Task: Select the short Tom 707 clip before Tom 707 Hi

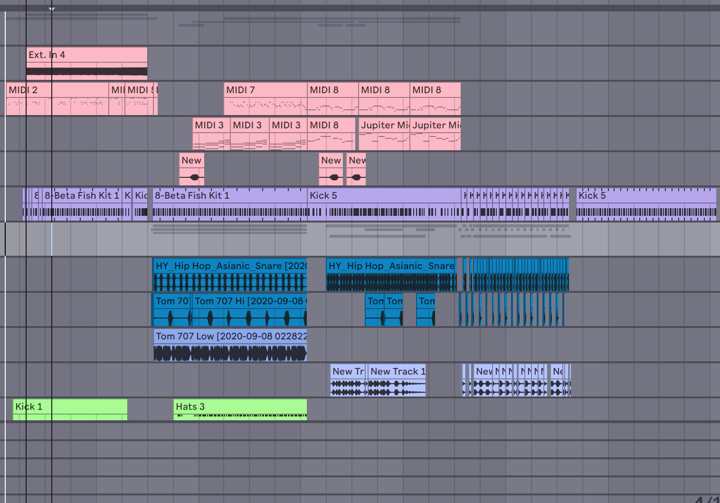Action: [x=172, y=310]
